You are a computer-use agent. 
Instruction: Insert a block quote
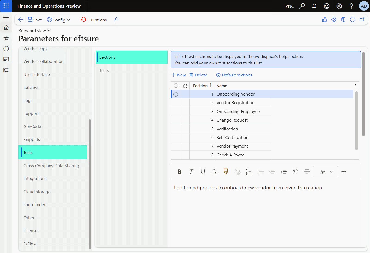[x=295, y=172]
